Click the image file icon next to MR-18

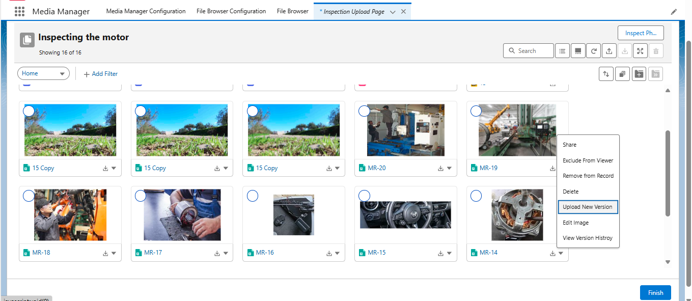[x=26, y=253]
